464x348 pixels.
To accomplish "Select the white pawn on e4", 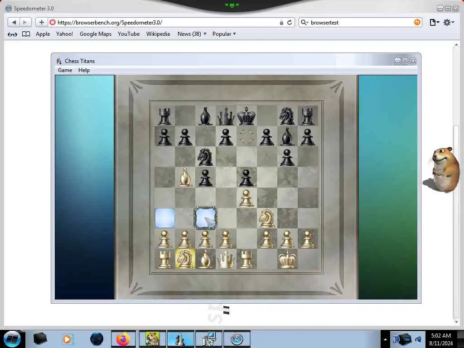I will tap(246, 198).
